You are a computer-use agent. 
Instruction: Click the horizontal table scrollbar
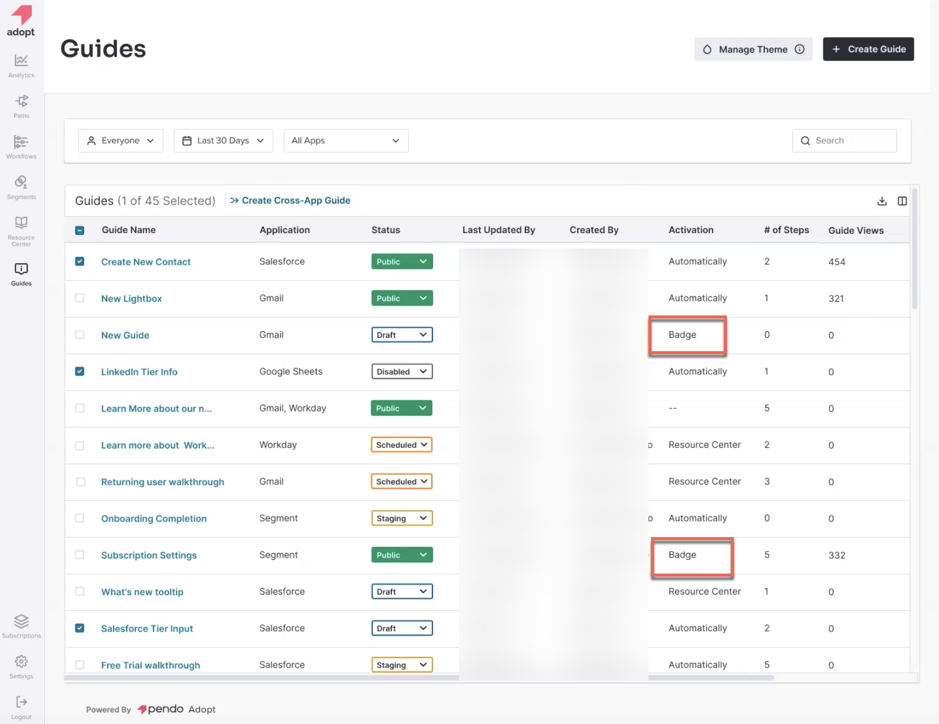[419, 677]
